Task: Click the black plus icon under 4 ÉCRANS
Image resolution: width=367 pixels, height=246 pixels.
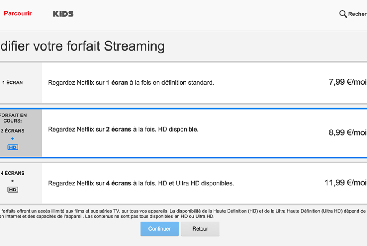Action: (13, 181)
